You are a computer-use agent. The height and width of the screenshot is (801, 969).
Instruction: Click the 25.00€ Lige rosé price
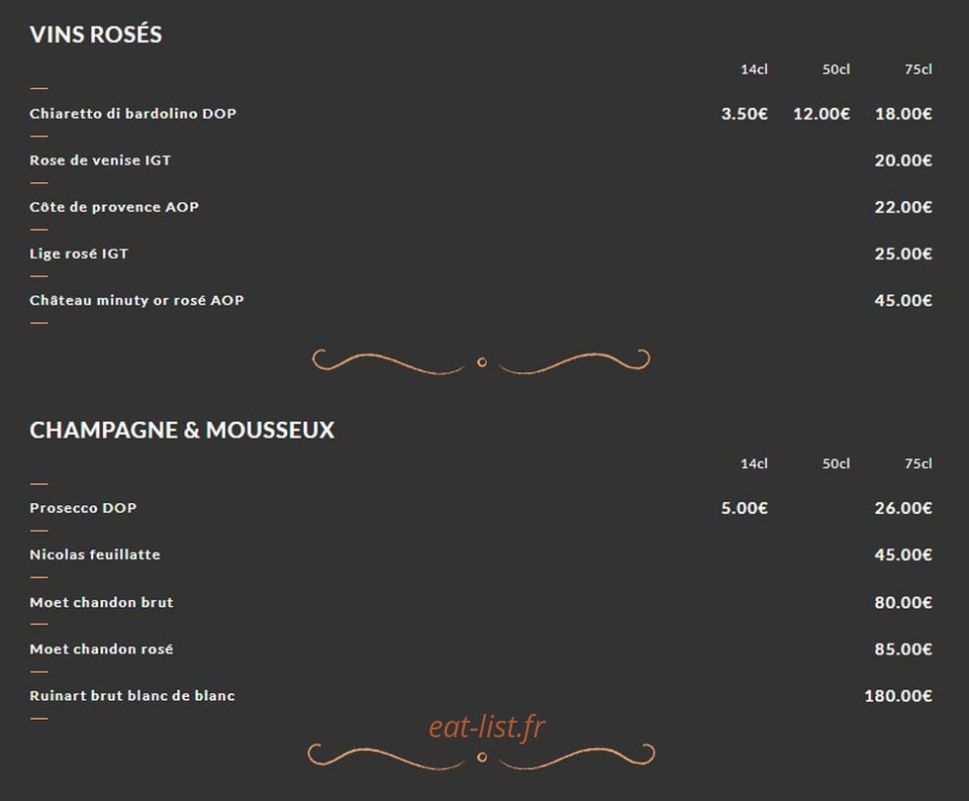tap(903, 254)
